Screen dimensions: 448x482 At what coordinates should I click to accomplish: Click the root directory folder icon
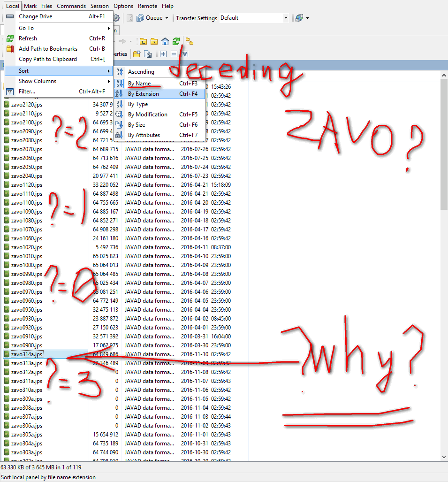154,41
